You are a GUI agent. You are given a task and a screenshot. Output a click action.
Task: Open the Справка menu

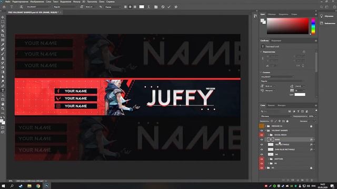[111, 2]
